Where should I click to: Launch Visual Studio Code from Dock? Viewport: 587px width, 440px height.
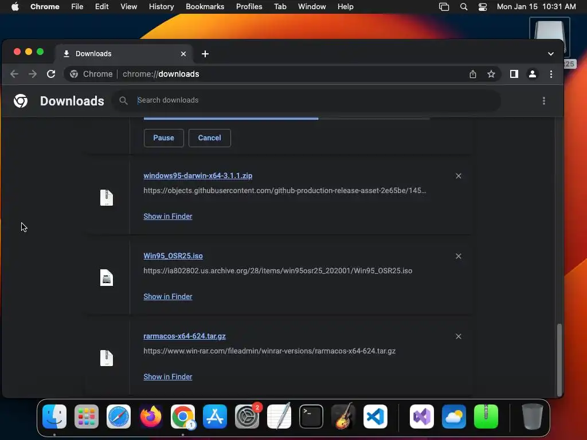click(x=375, y=417)
